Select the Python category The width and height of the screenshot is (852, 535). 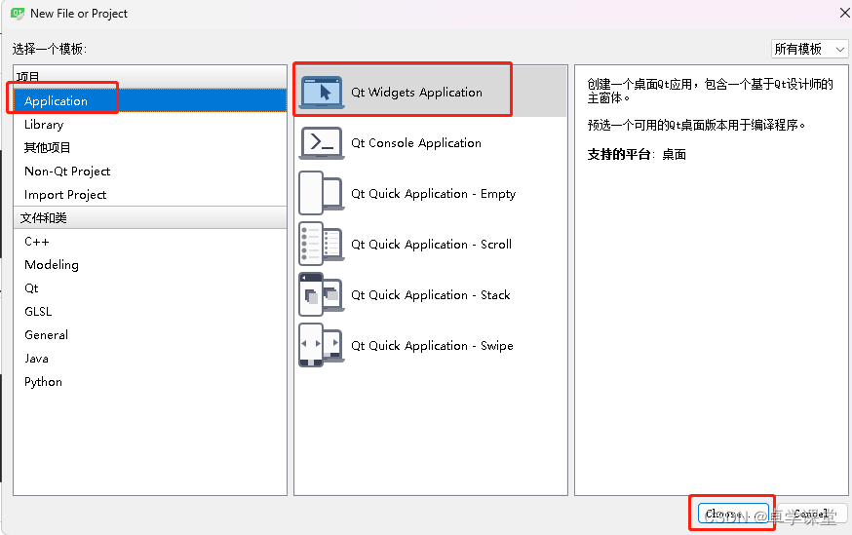(150, 382)
